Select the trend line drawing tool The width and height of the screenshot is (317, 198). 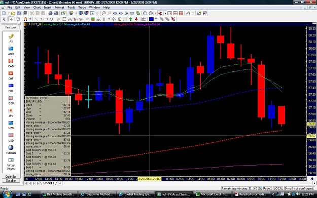click(x=36, y=19)
